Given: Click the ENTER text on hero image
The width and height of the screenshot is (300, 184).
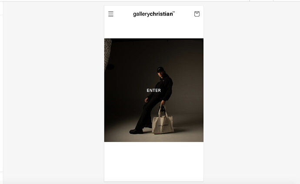Looking at the screenshot, I should pos(153,90).
